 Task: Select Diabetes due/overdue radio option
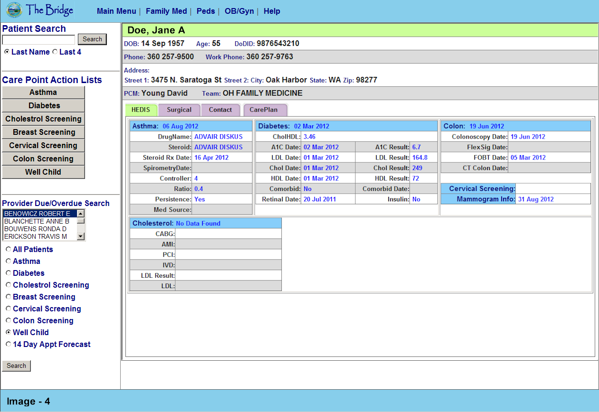click(9, 273)
